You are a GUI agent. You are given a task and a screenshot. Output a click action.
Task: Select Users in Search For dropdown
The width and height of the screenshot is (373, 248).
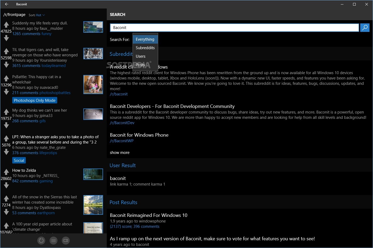[x=145, y=56]
